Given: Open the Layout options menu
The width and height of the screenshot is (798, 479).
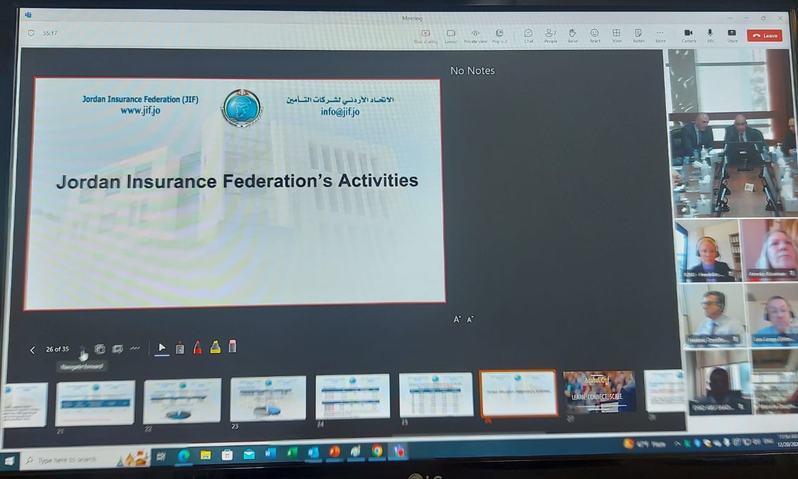Looking at the screenshot, I should 451,36.
